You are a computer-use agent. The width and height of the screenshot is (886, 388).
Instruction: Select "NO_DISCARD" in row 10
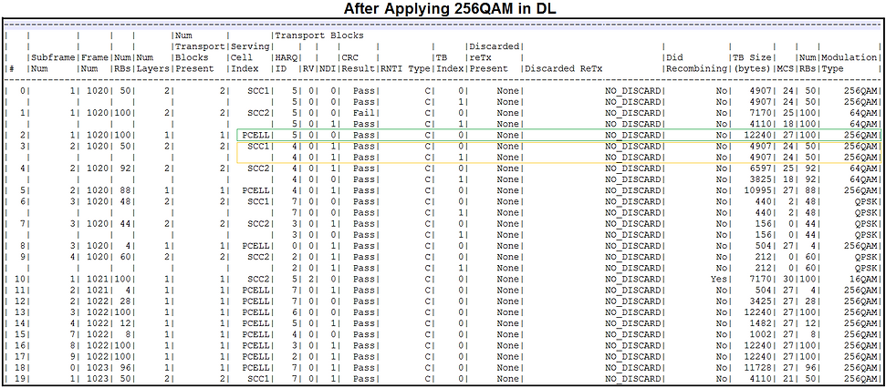pyautogui.click(x=633, y=279)
